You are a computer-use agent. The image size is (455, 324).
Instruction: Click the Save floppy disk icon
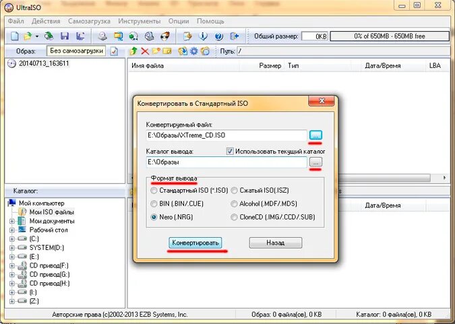click(x=65, y=36)
